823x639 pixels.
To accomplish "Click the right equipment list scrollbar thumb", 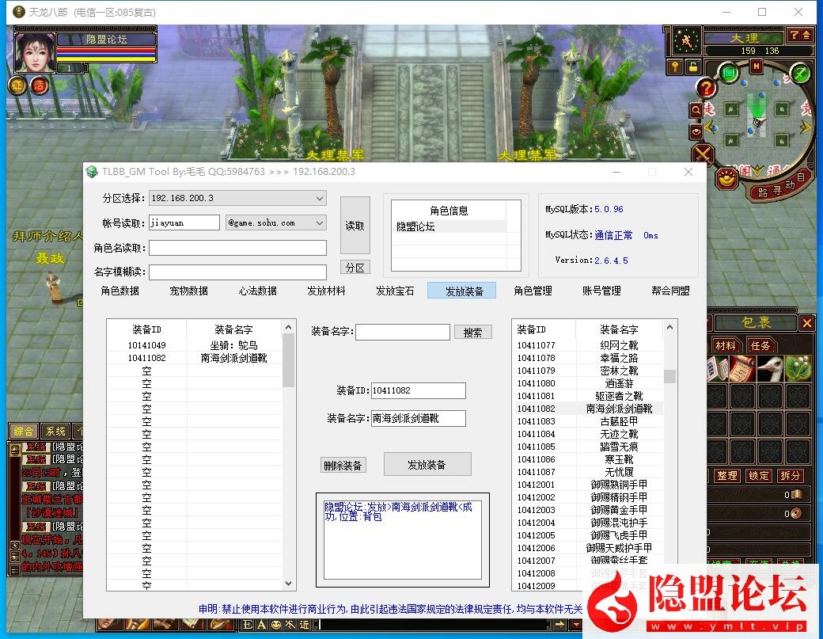I will coord(669,376).
